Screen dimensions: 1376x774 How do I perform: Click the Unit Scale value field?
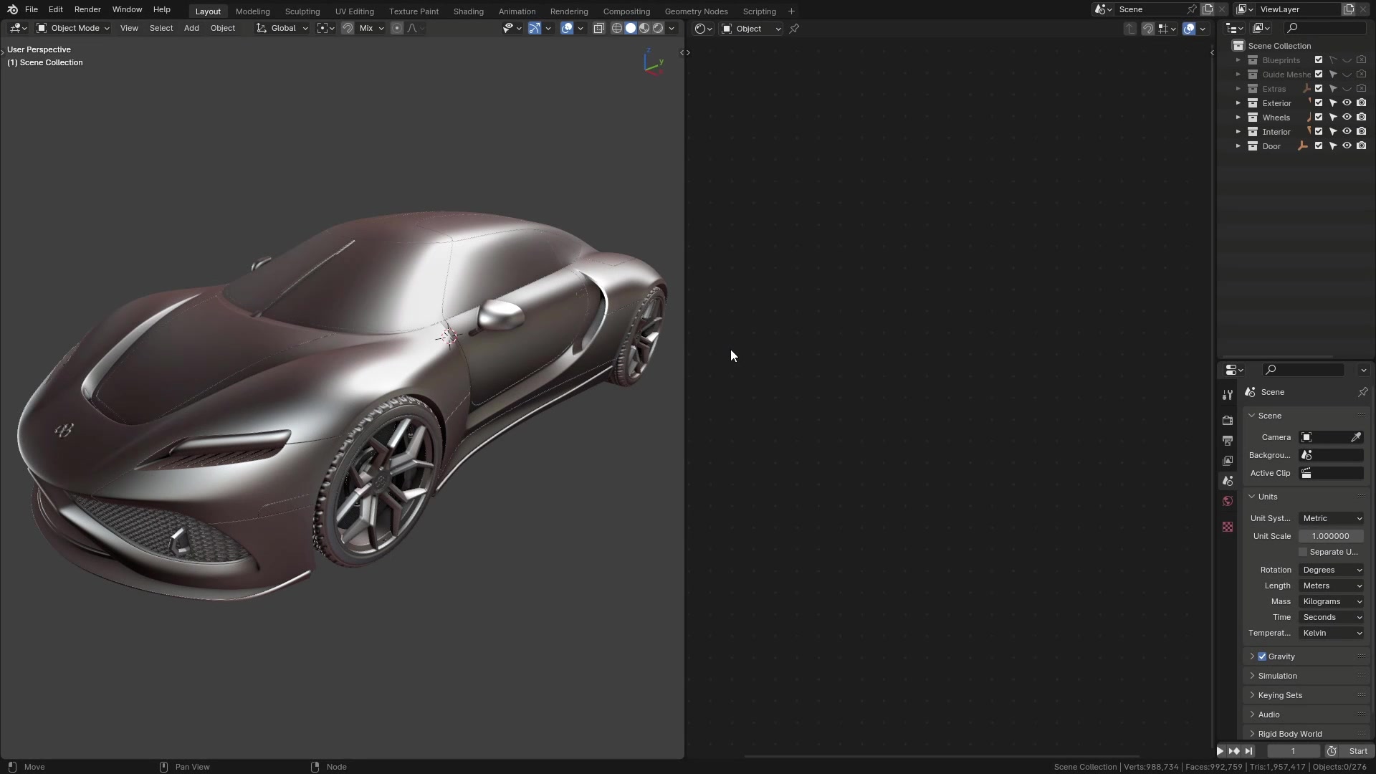tap(1332, 536)
